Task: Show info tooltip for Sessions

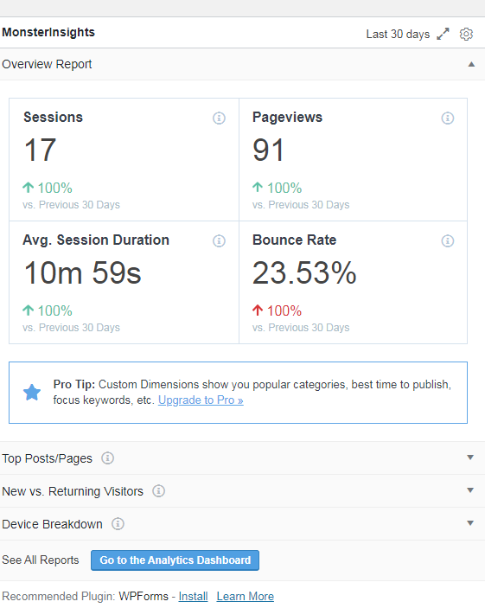Action: click(219, 118)
